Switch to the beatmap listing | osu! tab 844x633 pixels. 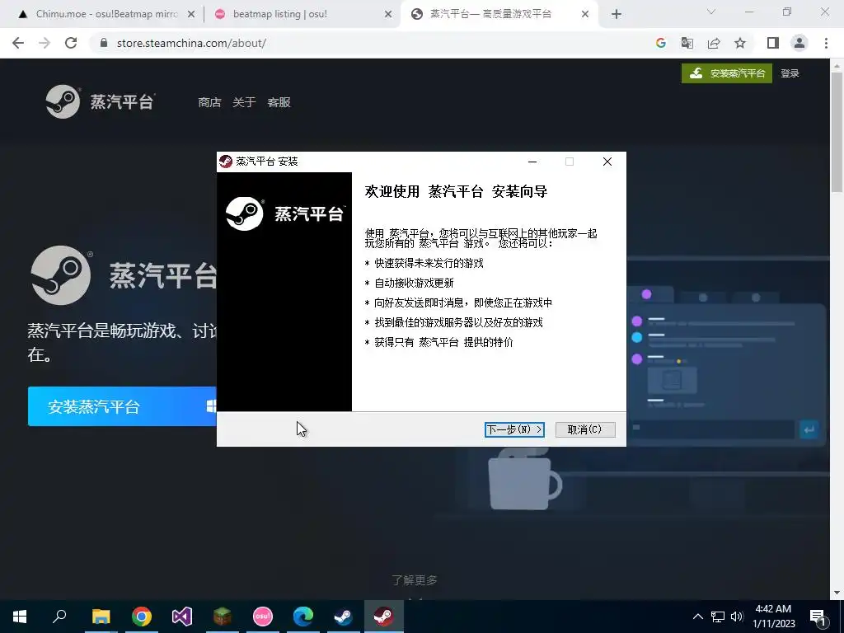pyautogui.click(x=280, y=14)
